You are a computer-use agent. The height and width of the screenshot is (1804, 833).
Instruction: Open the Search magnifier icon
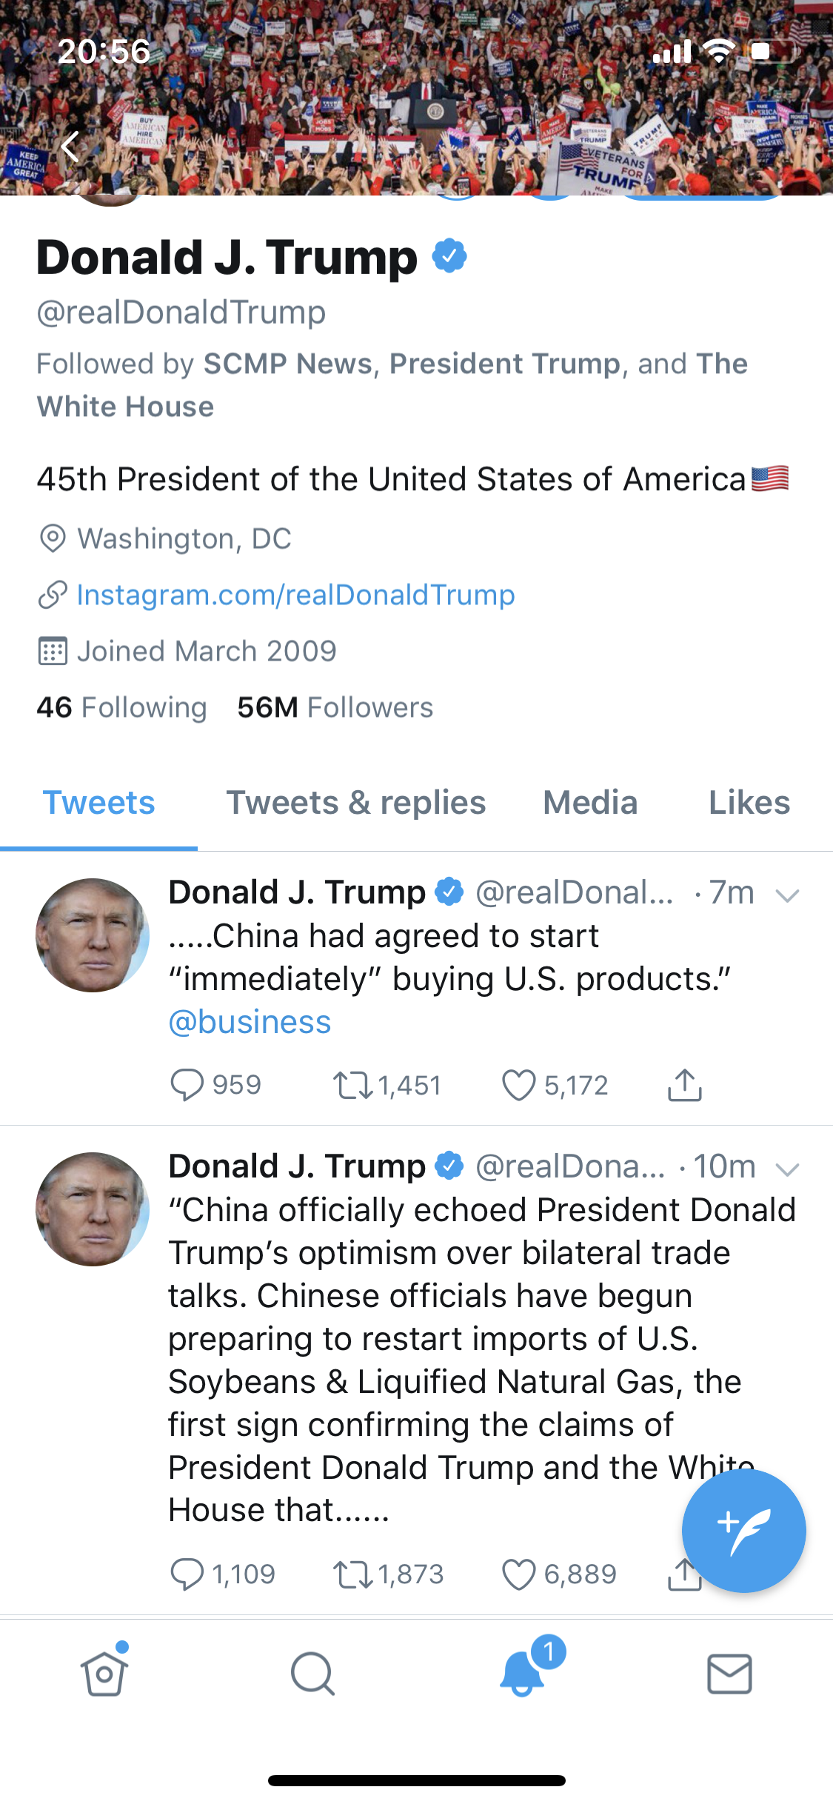pyautogui.click(x=312, y=1673)
